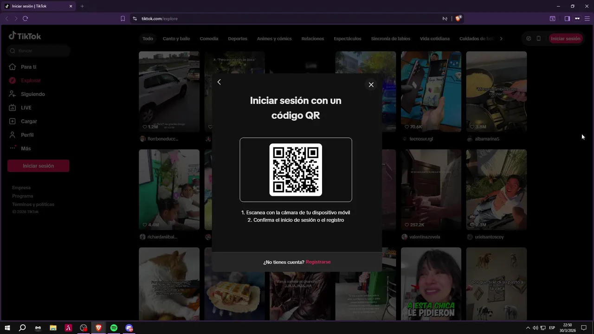Open richardaniibal video with 4.4M likes
Screen dimensions: 594x334
(169, 190)
